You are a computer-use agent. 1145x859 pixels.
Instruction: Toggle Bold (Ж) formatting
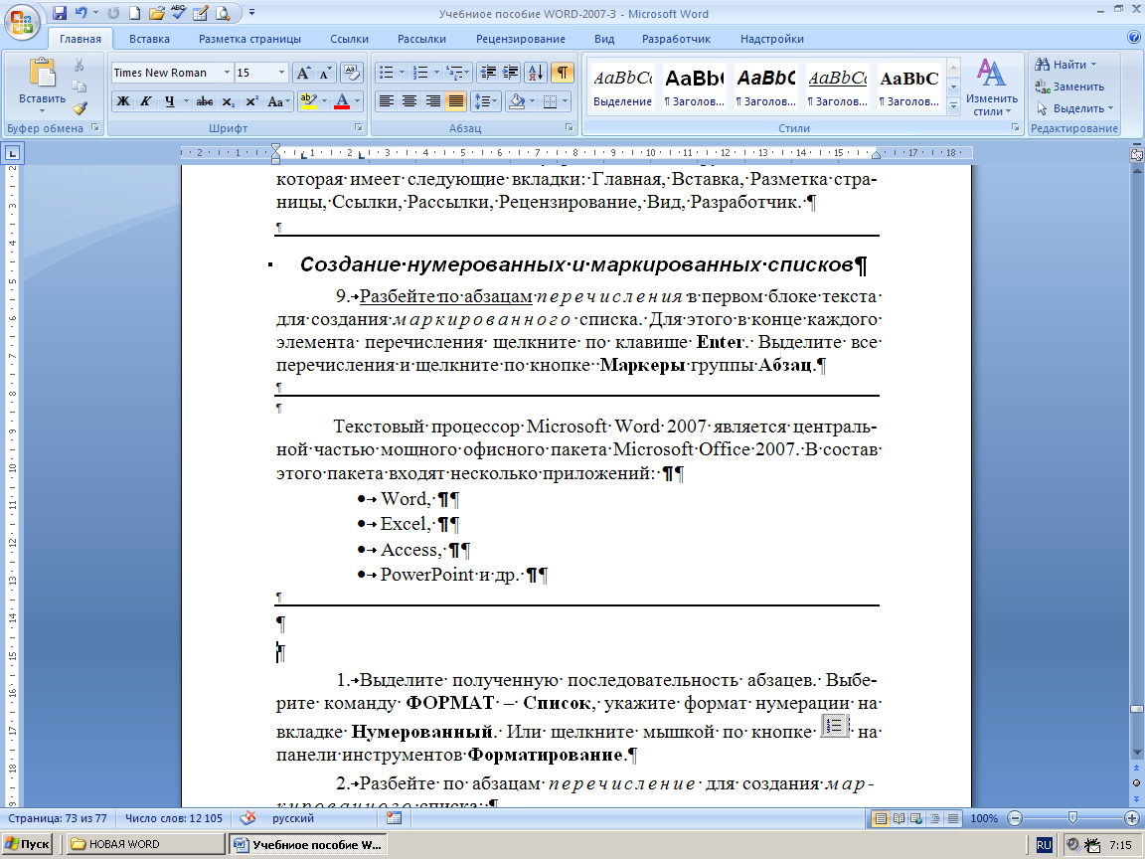(123, 101)
